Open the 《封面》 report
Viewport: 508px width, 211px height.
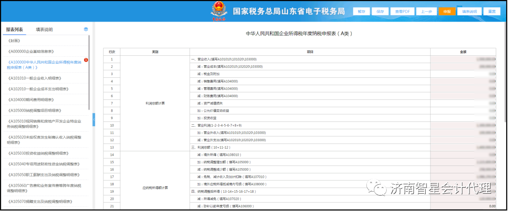[x=14, y=41]
